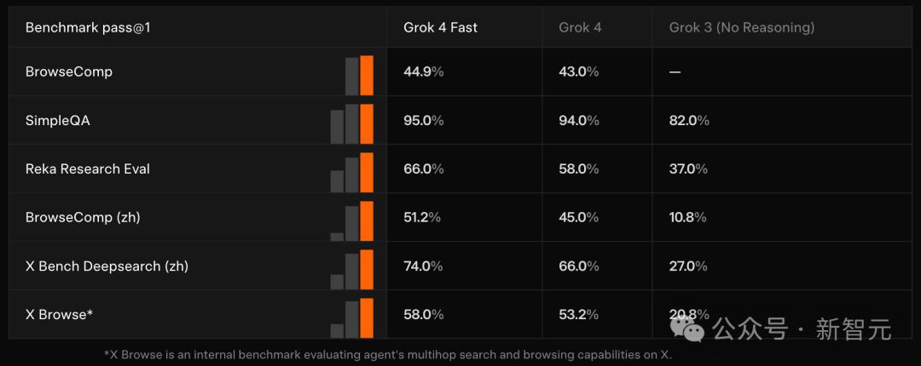Click the Reka Research Eval bar chart

click(352, 173)
